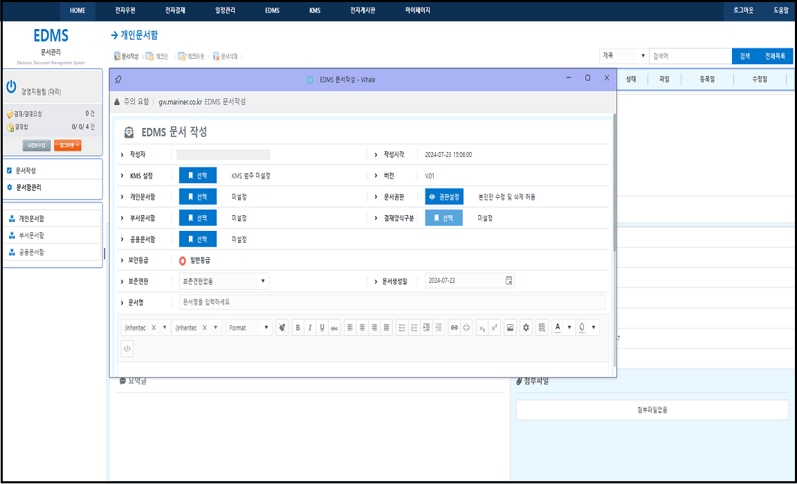The image size is (797, 484).
Task: Clear formatting with the eraser icon
Action: coord(282,328)
